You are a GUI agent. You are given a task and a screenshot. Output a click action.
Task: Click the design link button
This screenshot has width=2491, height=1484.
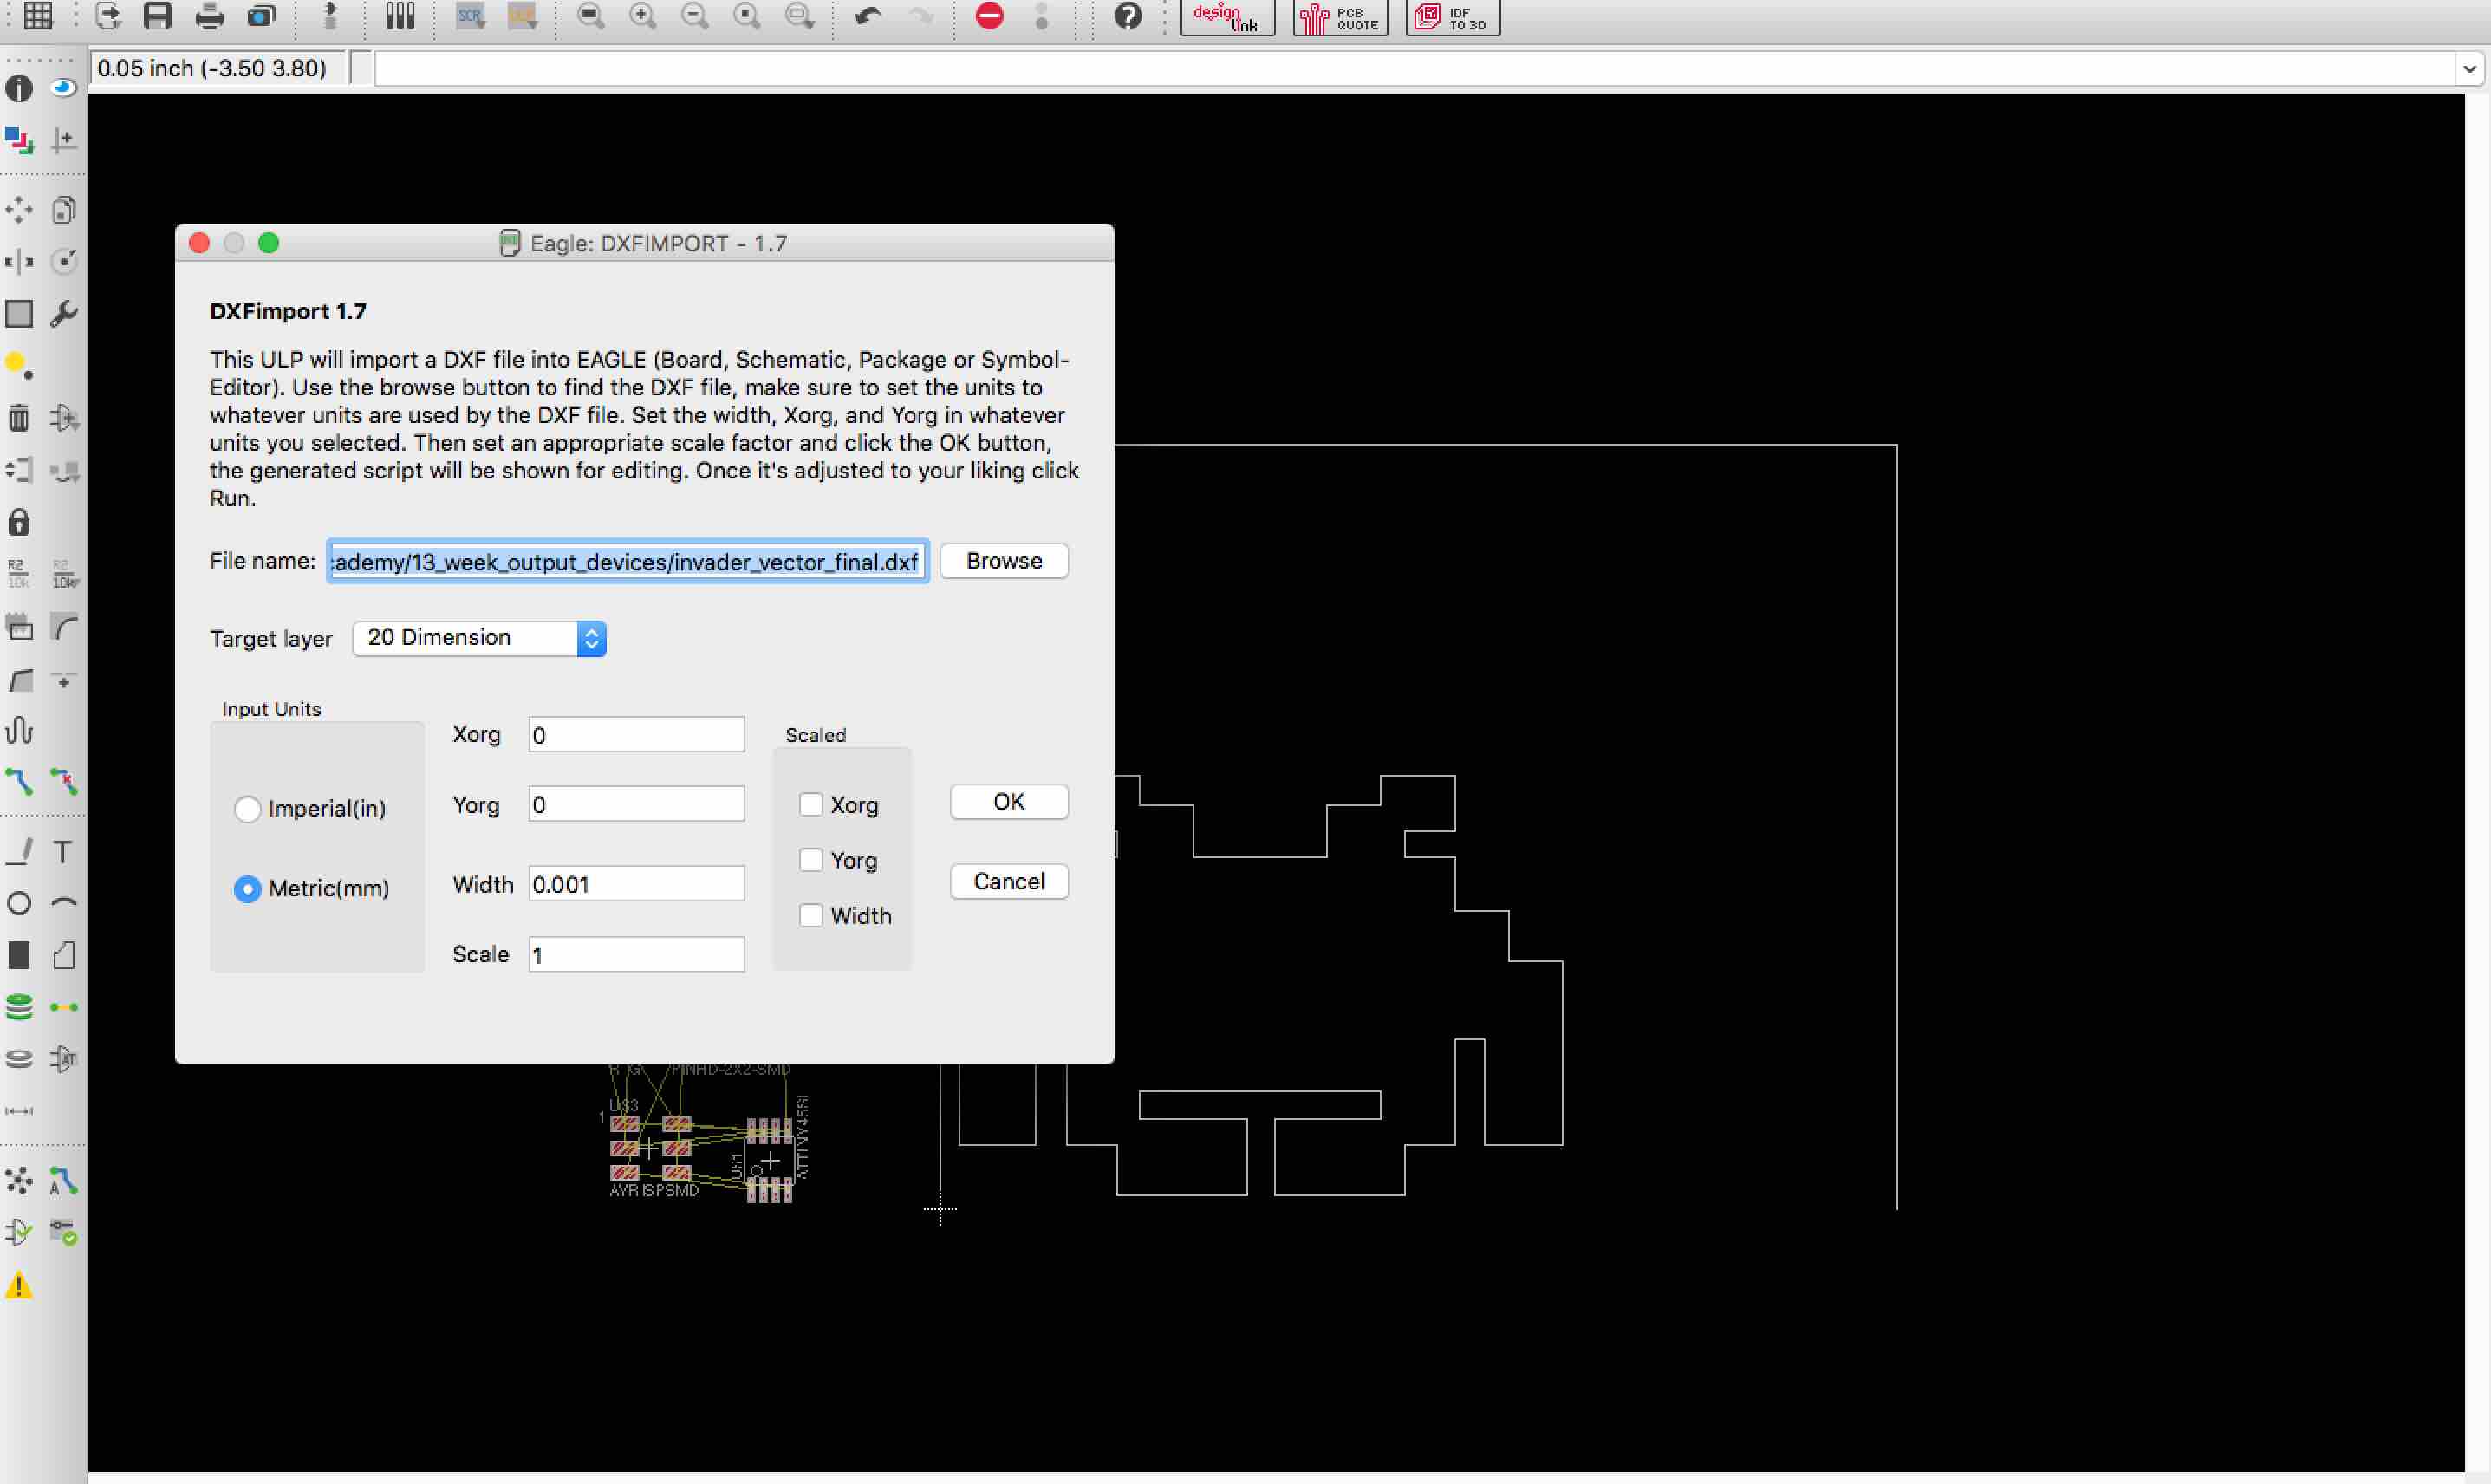1227,17
